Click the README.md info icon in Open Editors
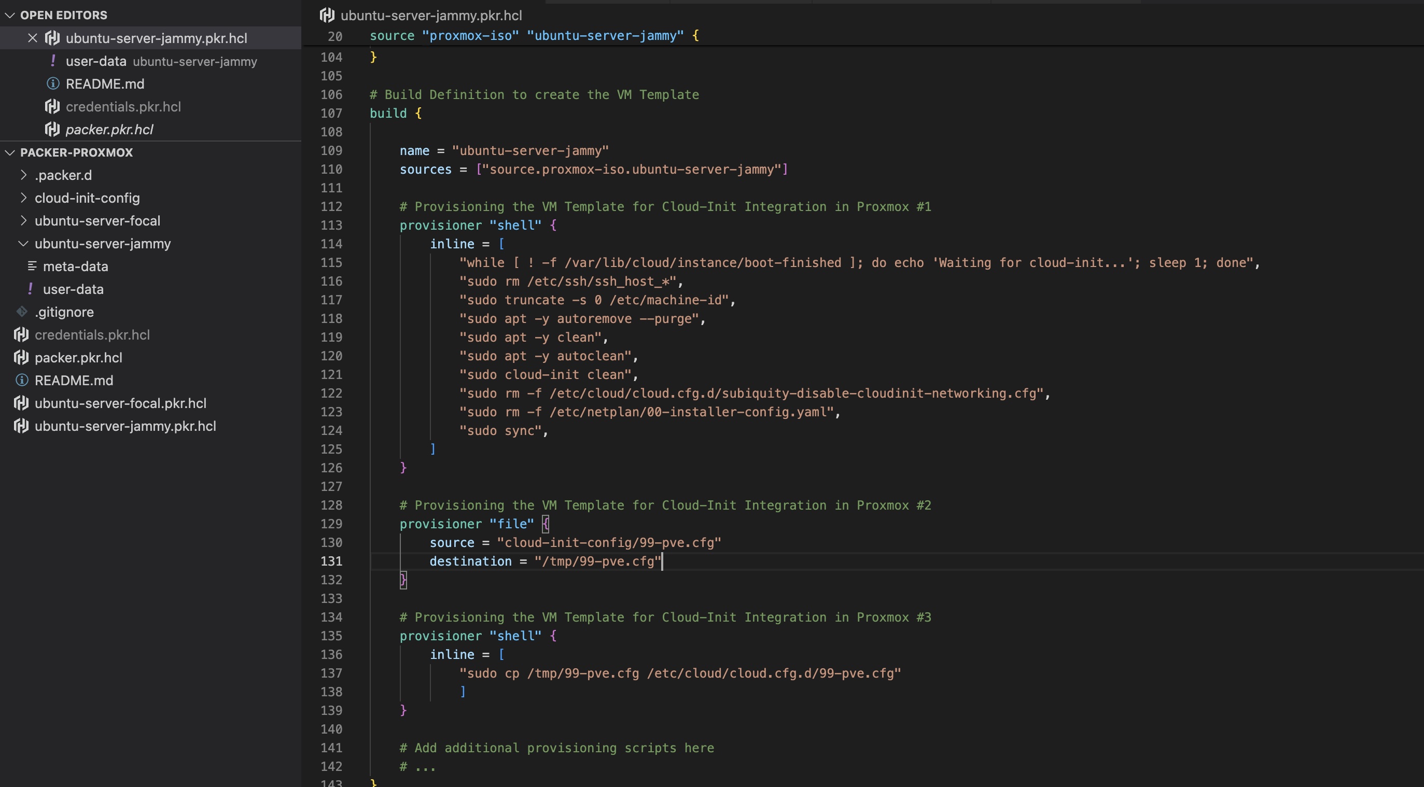The height and width of the screenshot is (787, 1424). click(x=52, y=83)
